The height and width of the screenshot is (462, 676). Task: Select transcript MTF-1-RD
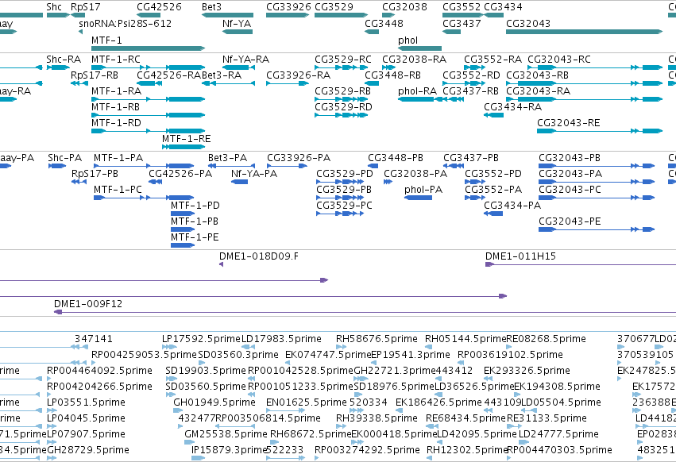click(148, 131)
